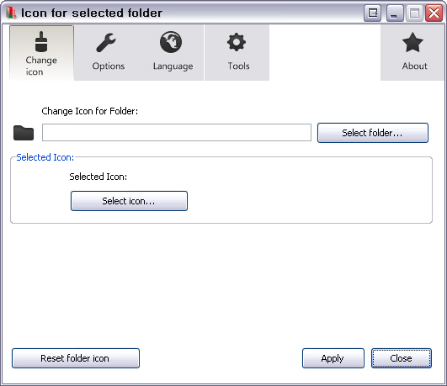Show the About tab label

click(x=414, y=66)
